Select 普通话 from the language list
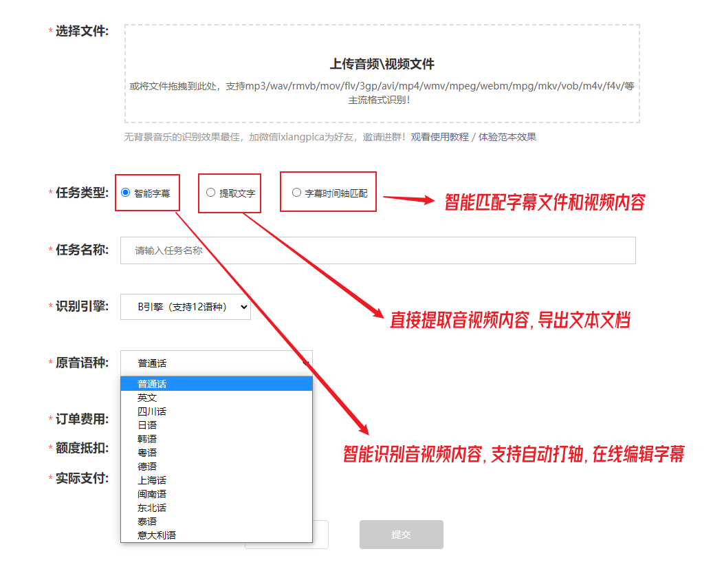The height and width of the screenshot is (569, 724). 152,384
